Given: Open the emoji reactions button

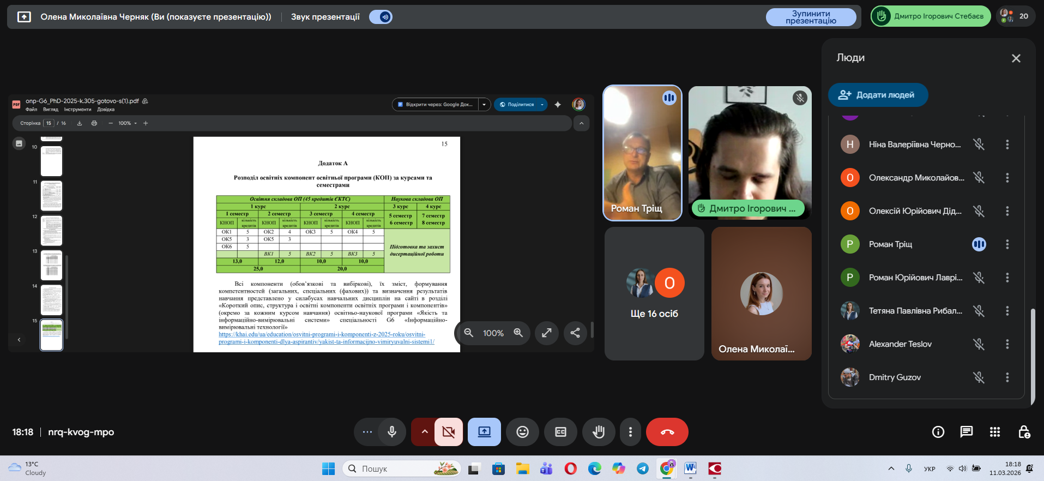Looking at the screenshot, I should coord(522,432).
